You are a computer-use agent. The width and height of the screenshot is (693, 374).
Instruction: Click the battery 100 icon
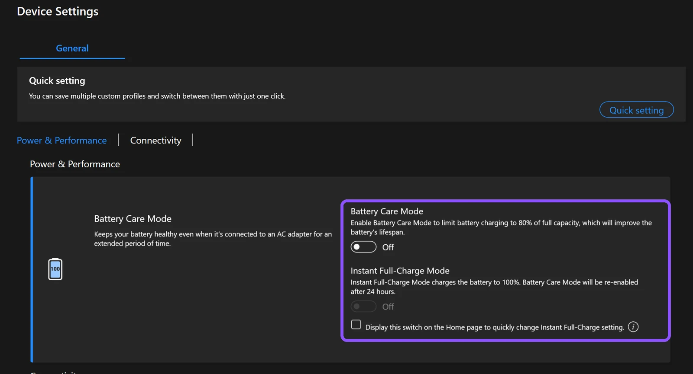pos(55,269)
